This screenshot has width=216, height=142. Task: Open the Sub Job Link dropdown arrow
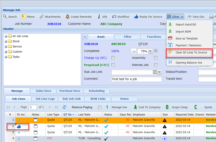[x=159, y=72]
